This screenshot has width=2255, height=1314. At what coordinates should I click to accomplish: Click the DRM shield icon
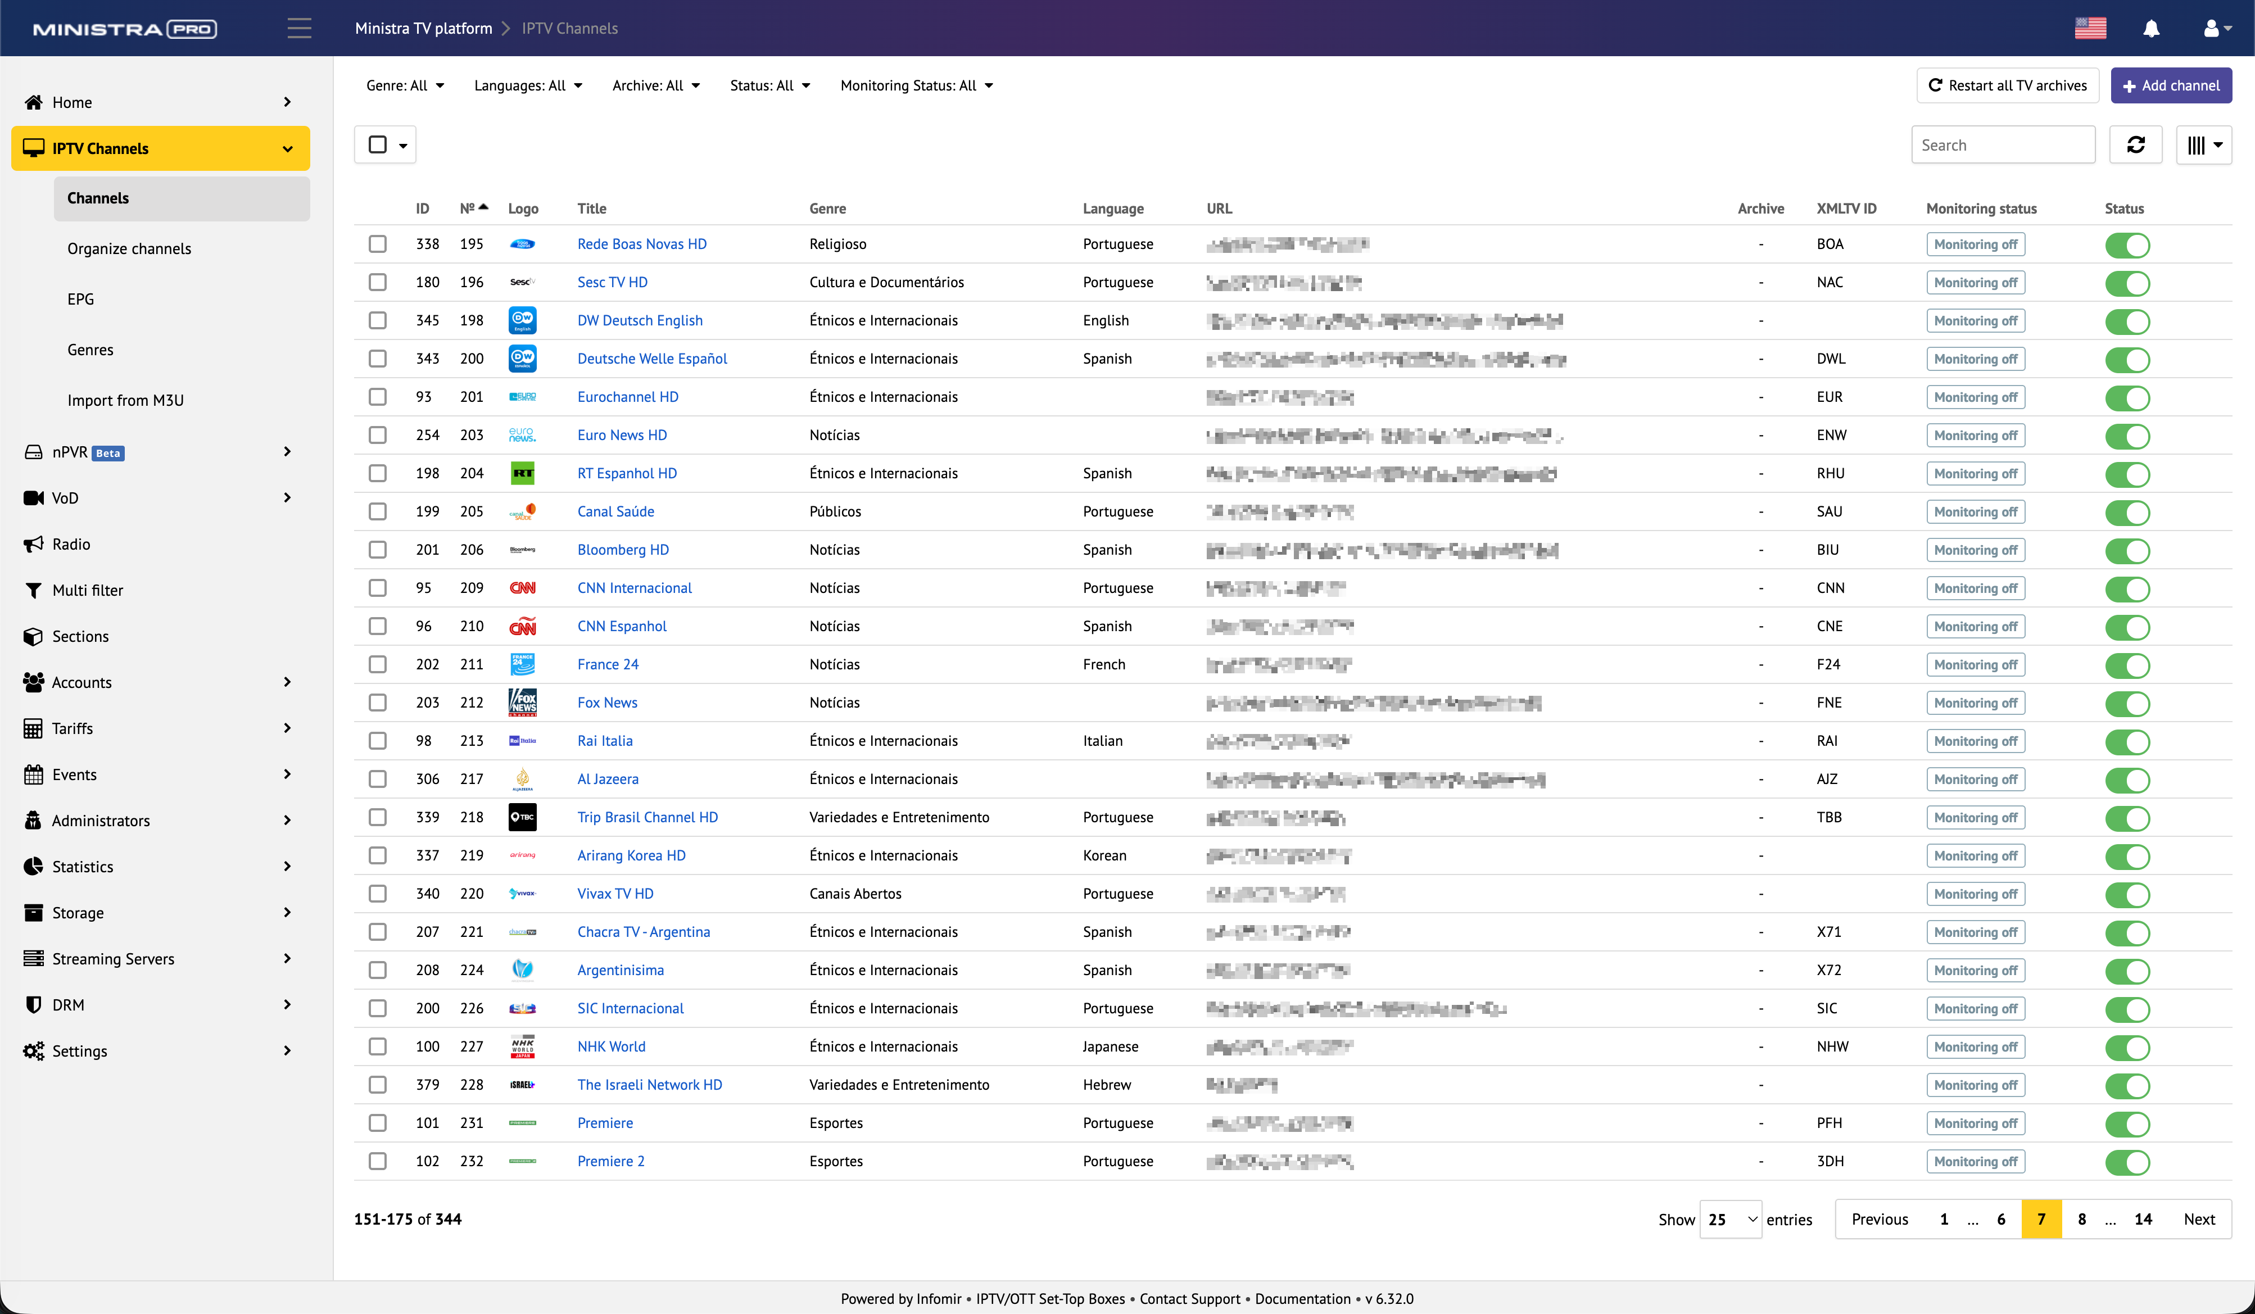33,1004
